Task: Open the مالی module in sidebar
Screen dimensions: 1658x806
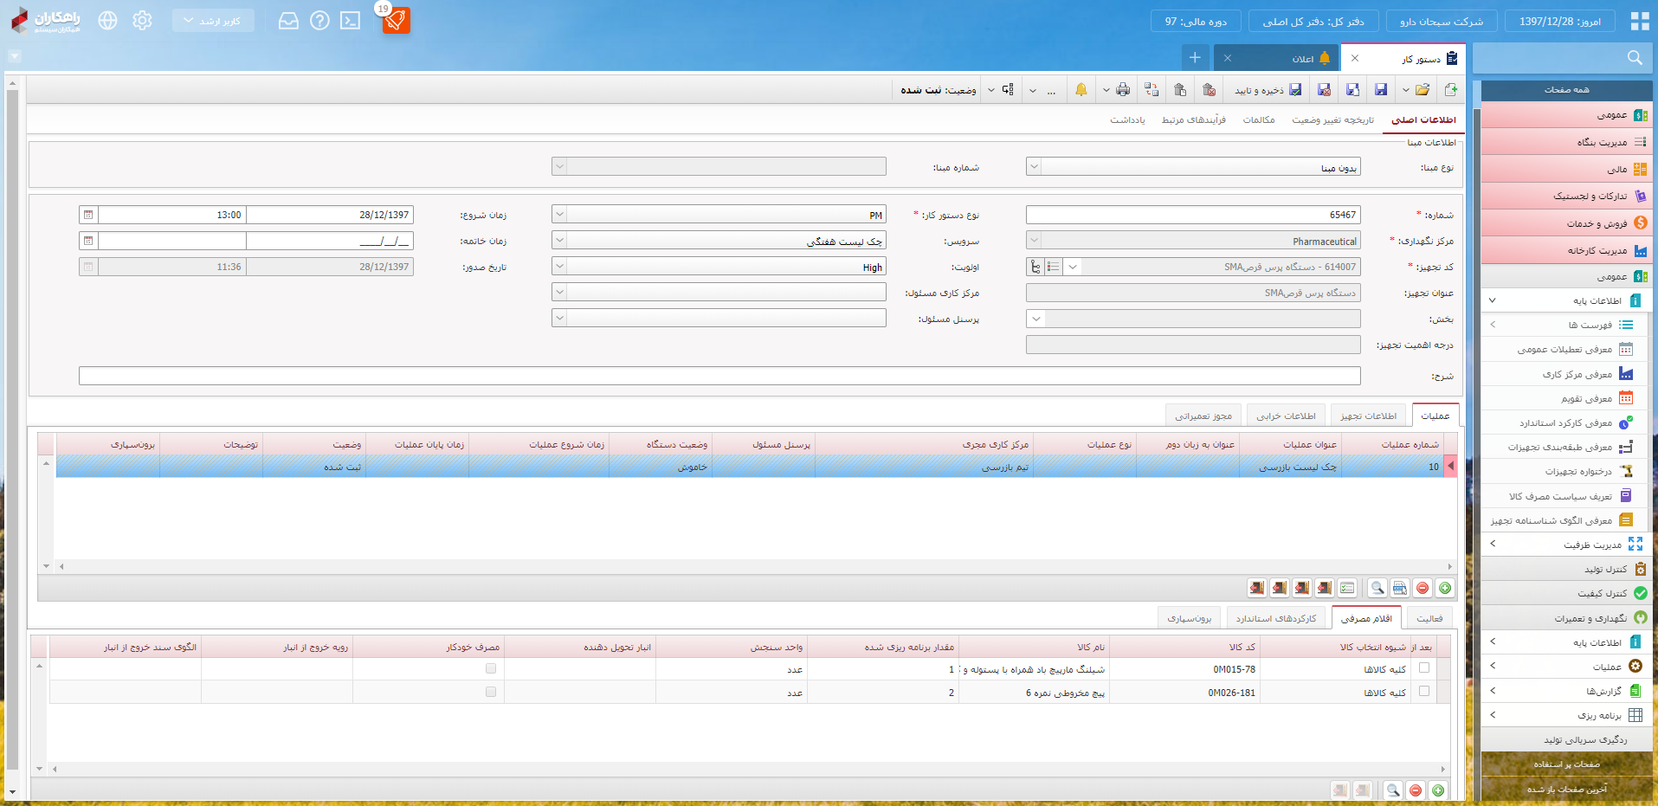Action: coord(1567,170)
